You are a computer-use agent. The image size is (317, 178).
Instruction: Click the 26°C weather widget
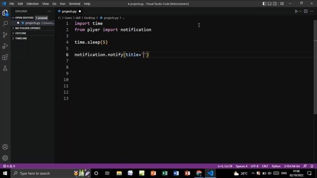(241, 173)
